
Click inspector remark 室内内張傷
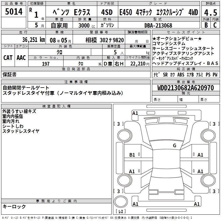click(12, 116)
